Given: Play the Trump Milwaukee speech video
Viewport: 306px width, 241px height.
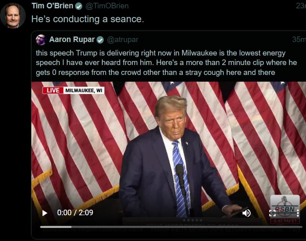Looking at the screenshot, I should click(x=45, y=213).
